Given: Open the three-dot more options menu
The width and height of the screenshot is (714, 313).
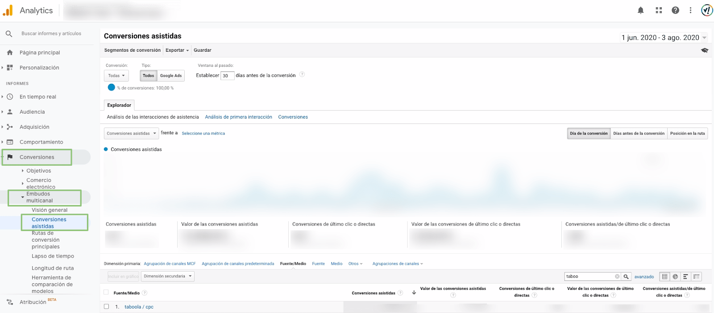Looking at the screenshot, I should [x=690, y=10].
